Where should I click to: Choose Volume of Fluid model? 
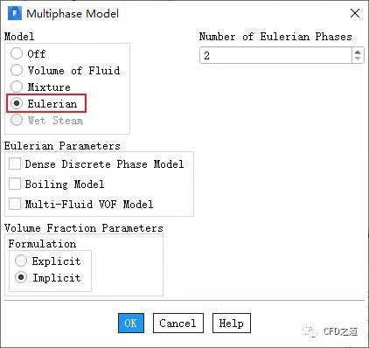[x=17, y=70]
